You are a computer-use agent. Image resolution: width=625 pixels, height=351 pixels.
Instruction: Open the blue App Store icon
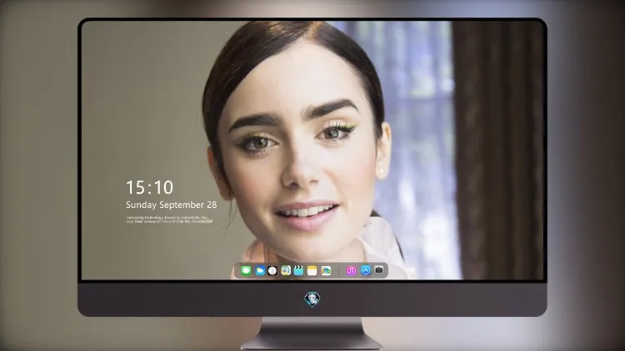coord(366,270)
